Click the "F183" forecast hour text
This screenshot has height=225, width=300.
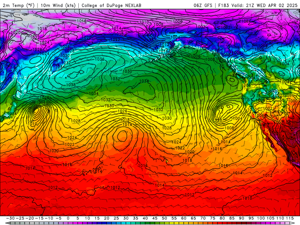tap(223, 5)
